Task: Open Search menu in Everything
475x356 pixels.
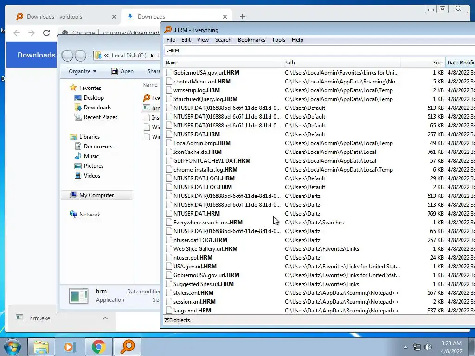Action: 223,40
